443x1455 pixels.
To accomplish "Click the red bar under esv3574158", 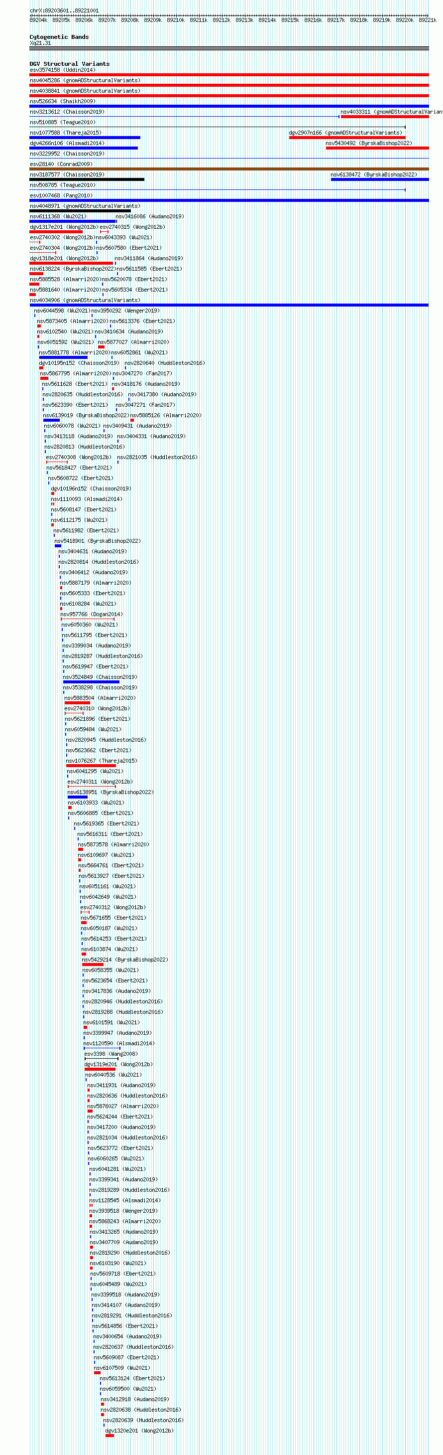I will 229,75.
